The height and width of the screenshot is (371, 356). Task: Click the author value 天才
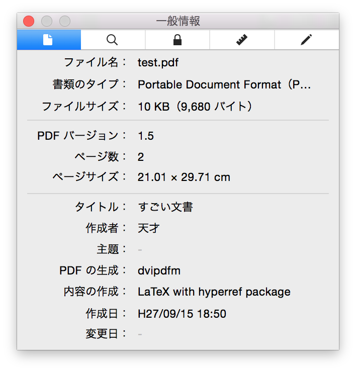[x=149, y=228]
